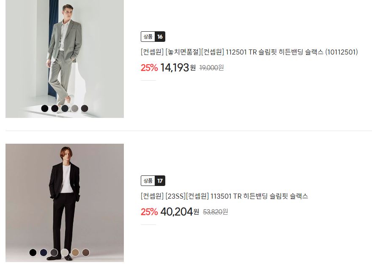Pick the brown swatch on product 17
Screen dimensions: 372x265
coord(86,252)
